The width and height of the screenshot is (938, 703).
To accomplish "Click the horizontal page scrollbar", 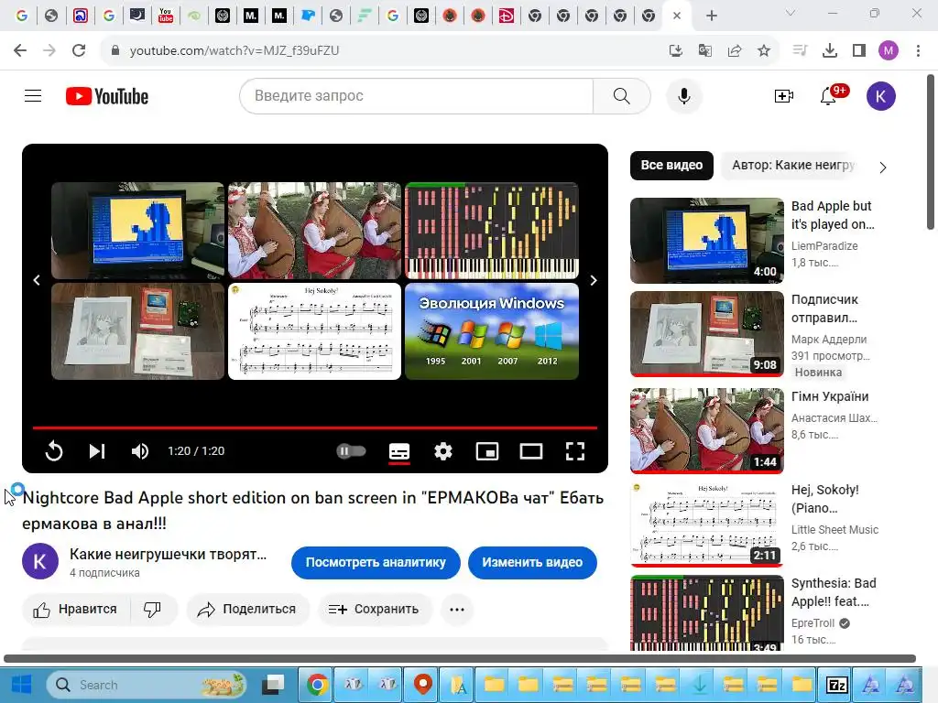I will [x=460, y=659].
